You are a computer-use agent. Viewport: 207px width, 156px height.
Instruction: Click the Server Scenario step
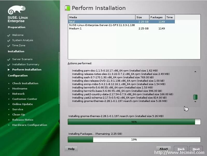pos(22,59)
